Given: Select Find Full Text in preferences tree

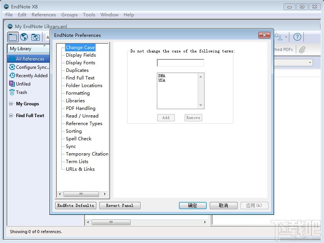Looking at the screenshot, I should click(80, 78).
